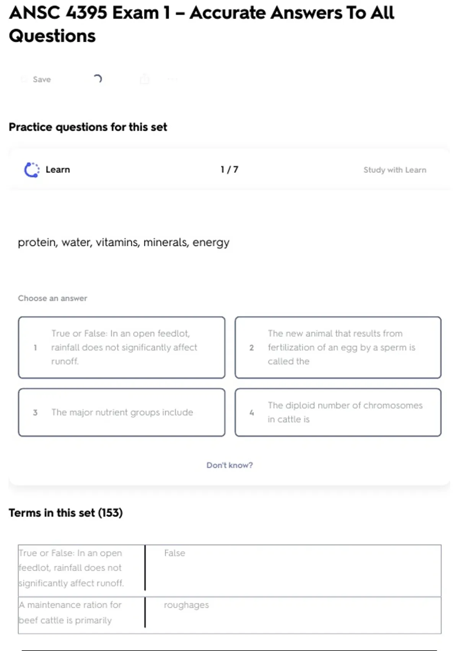Viewport: 459px width, 651px height.
Task: Click the share icon
Action: pyautogui.click(x=145, y=79)
